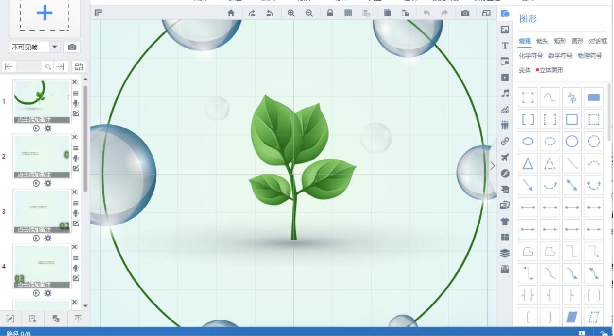Open the chart tool in sidebar
Viewport: 614px width, 336px height.
[x=505, y=110]
